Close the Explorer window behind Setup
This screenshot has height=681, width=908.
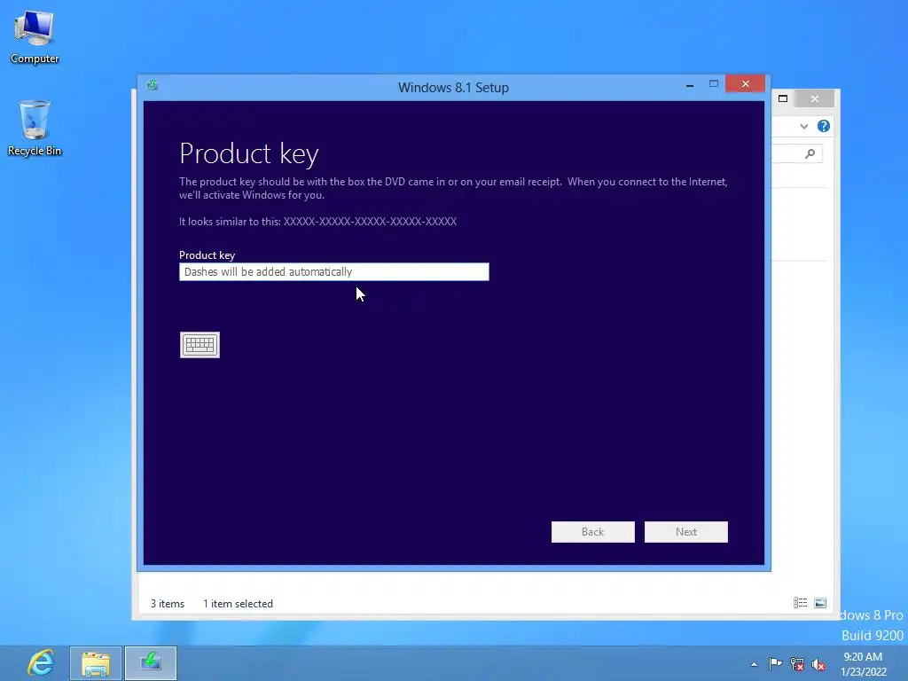tap(815, 99)
